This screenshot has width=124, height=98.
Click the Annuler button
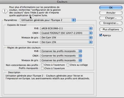111,13
